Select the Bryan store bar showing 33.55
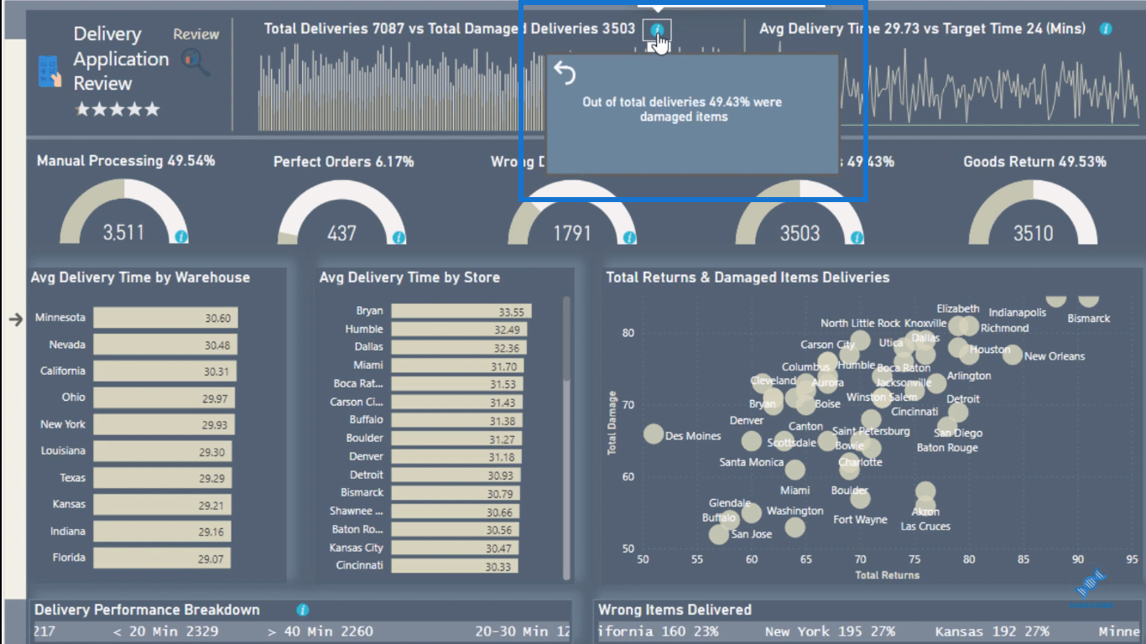Screen dimensions: 1146x644 pyautogui.click(x=461, y=311)
